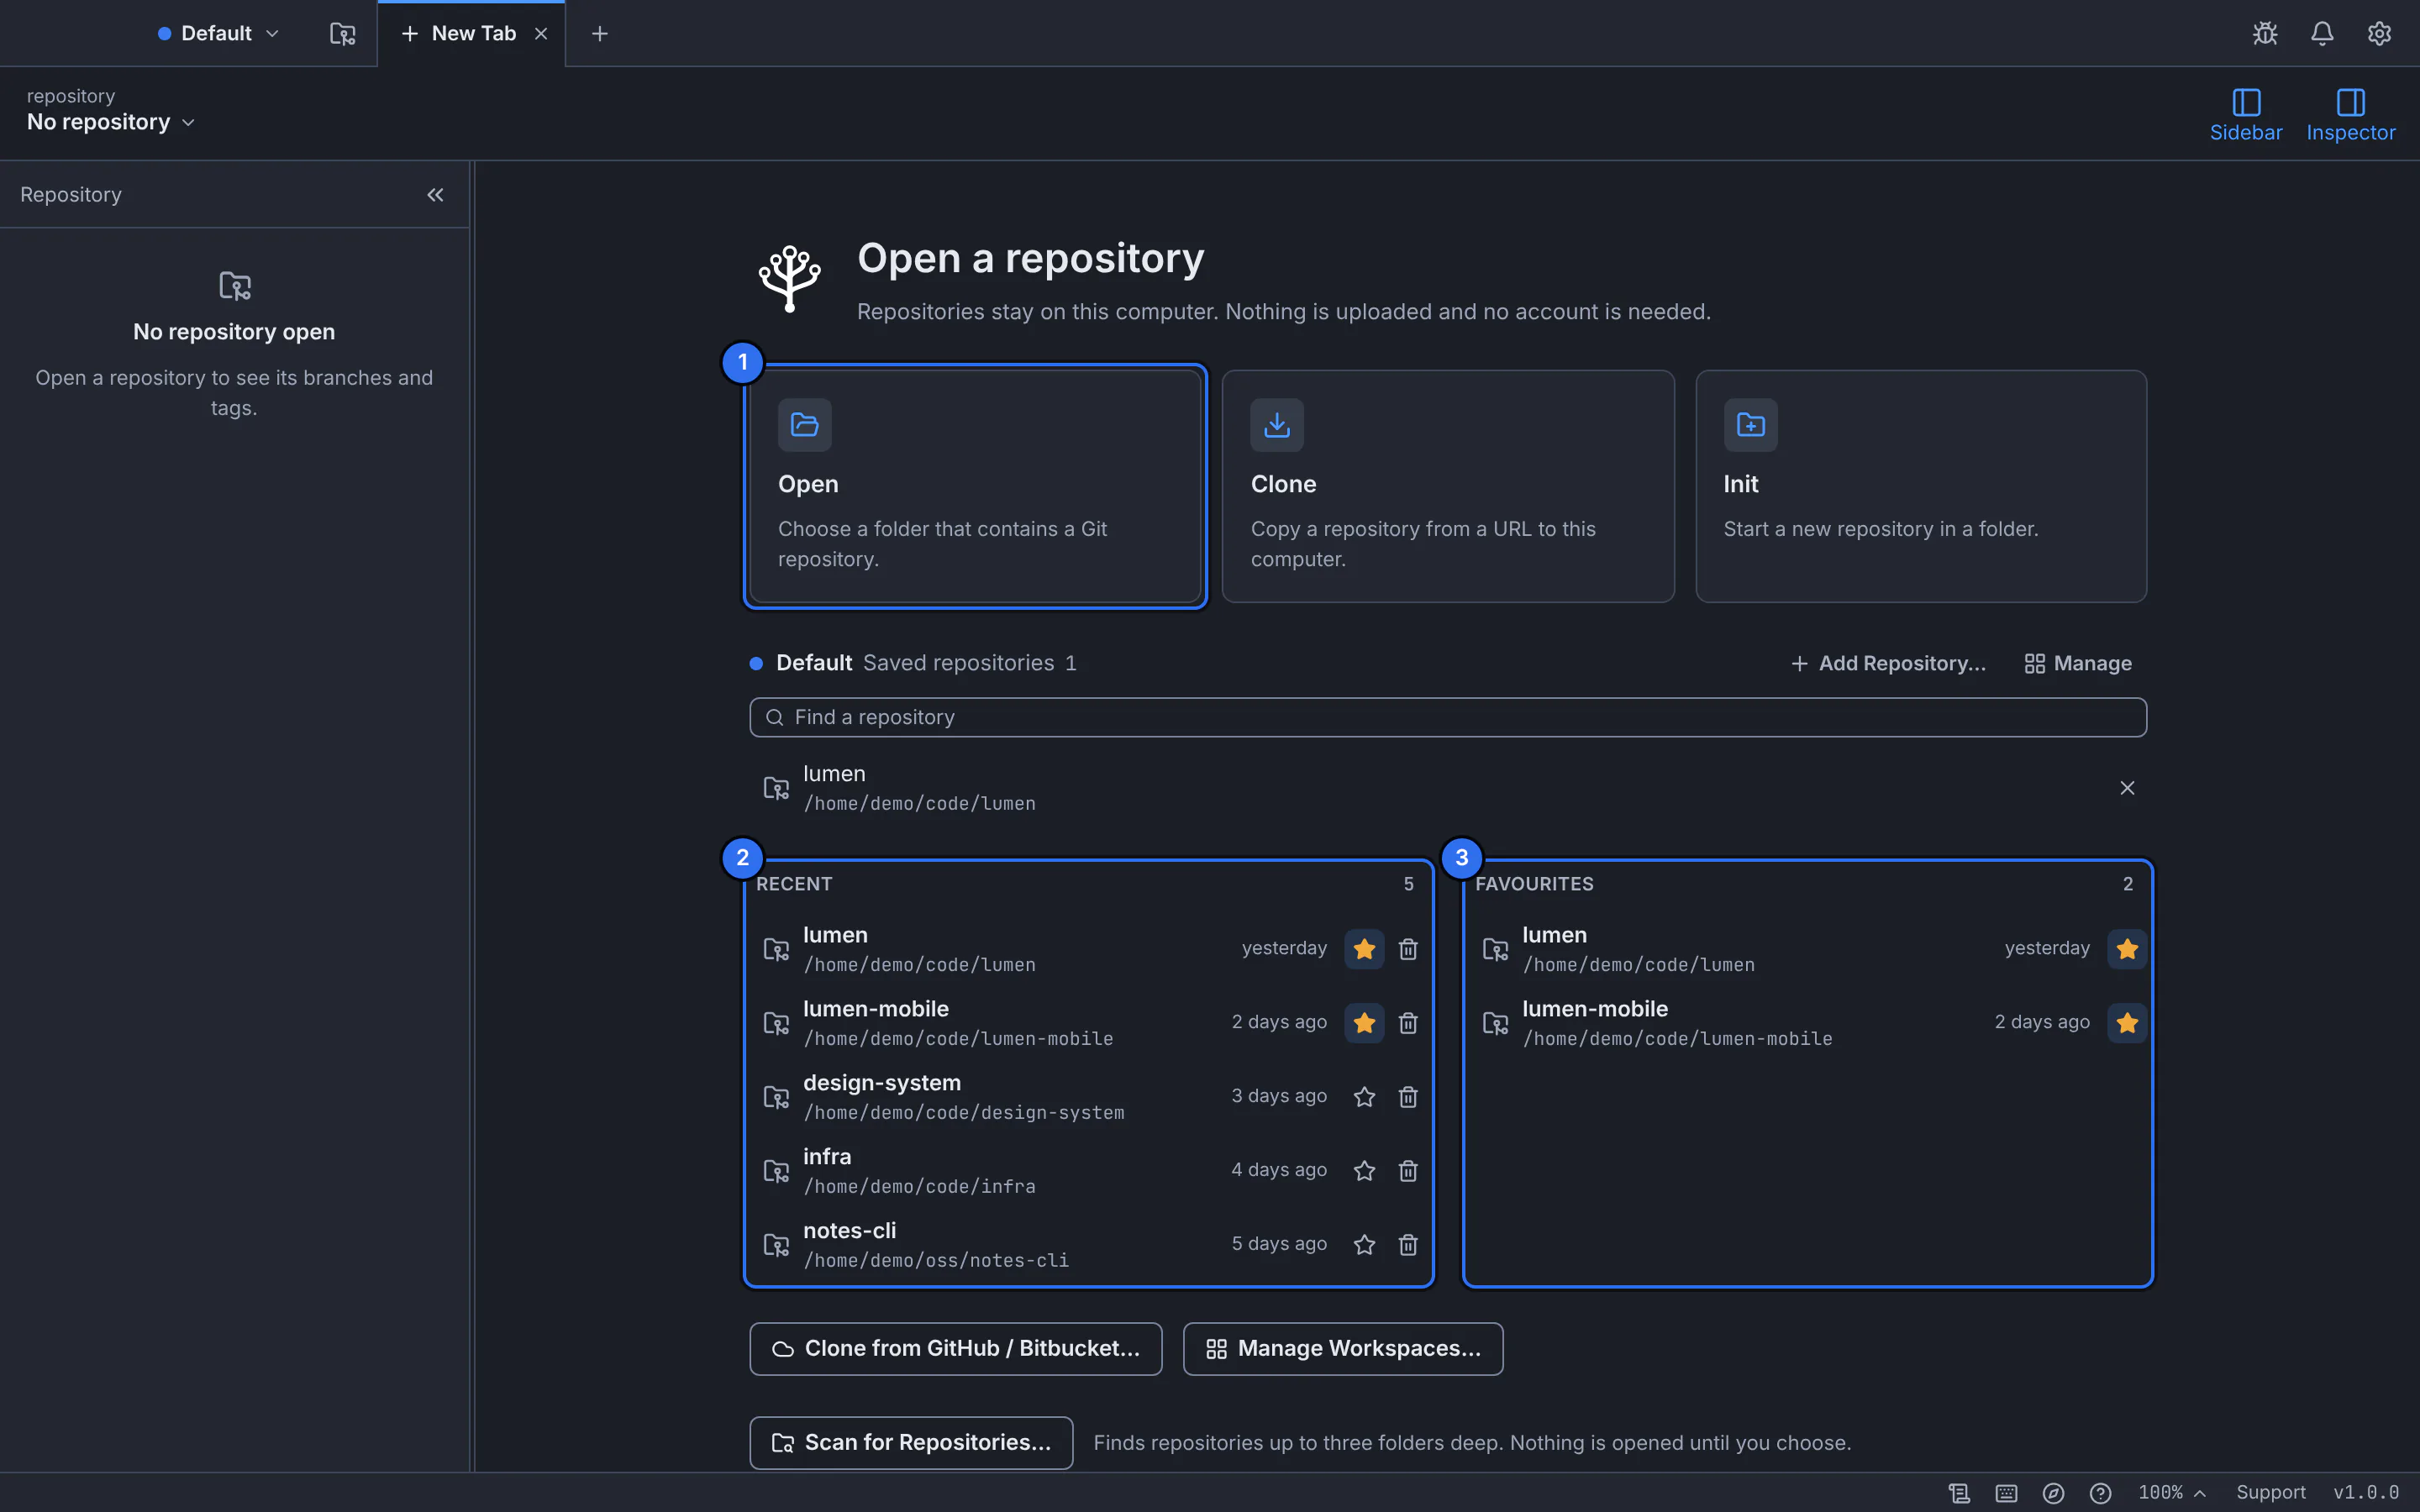Focus the Find a repository search field
This screenshot has height=1512, width=2420.
tap(1448, 717)
